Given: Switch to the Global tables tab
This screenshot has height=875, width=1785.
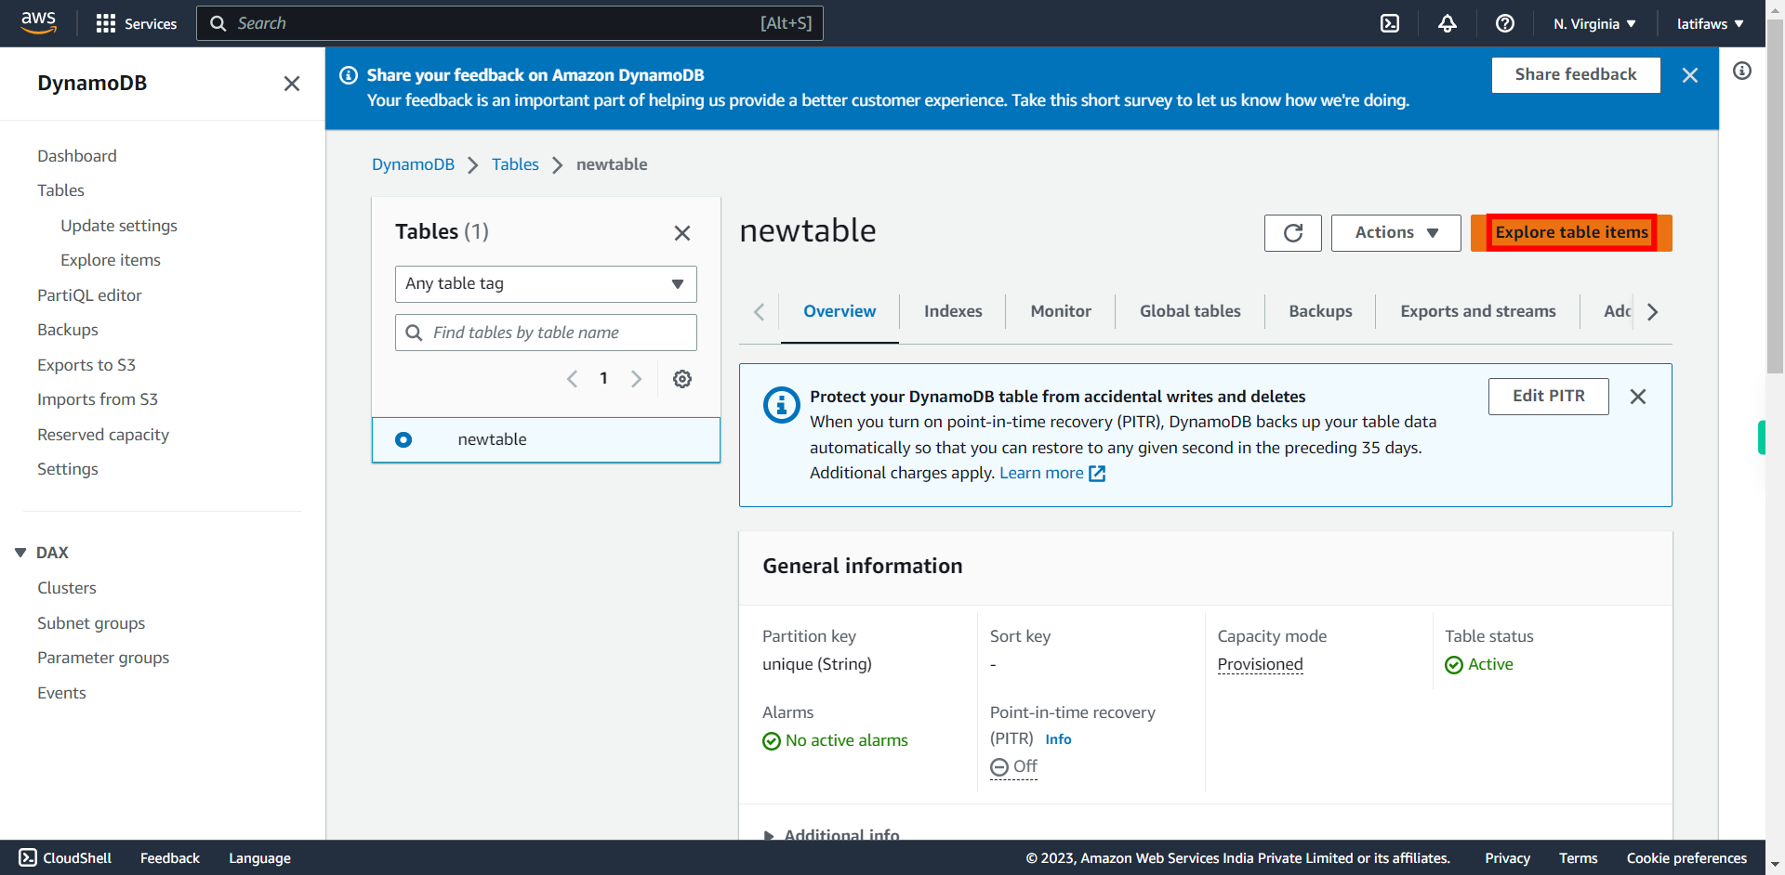Looking at the screenshot, I should pyautogui.click(x=1190, y=311).
